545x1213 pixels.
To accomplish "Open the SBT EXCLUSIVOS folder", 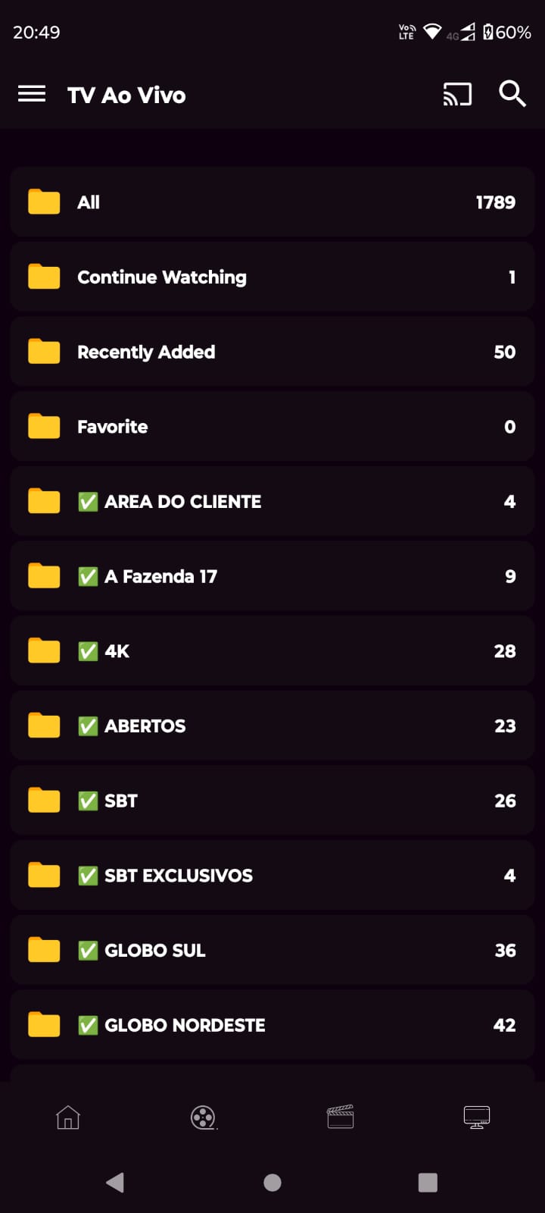I will coord(272,876).
